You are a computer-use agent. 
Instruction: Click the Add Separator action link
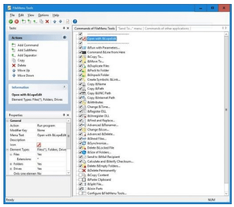pos(27,55)
